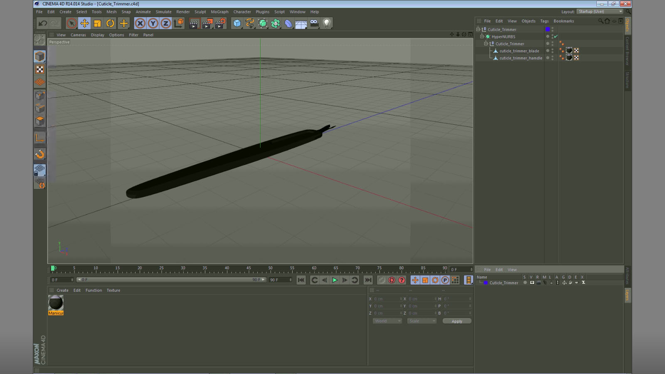Click Render View clapperboard icon
The height and width of the screenshot is (374, 665).
pos(194,23)
